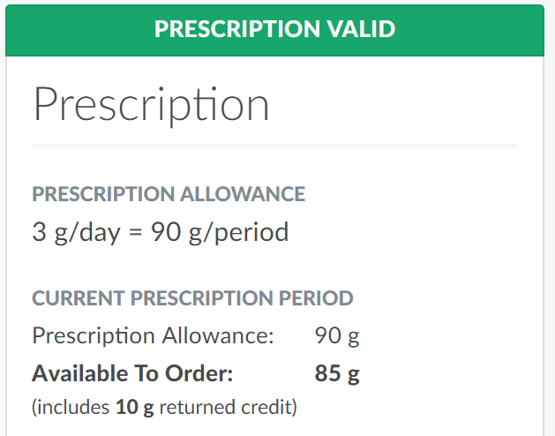Click the Prescription Allowance: row label
The height and width of the screenshot is (436, 555).
(154, 336)
